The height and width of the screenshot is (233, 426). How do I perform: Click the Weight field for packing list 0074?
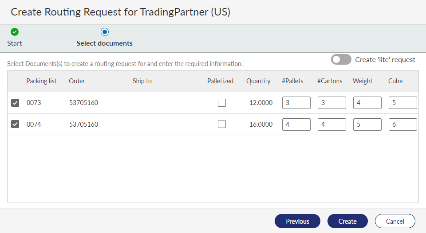[x=367, y=124]
